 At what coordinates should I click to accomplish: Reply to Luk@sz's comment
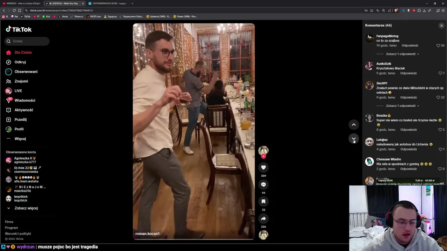pyautogui.click(x=409, y=149)
